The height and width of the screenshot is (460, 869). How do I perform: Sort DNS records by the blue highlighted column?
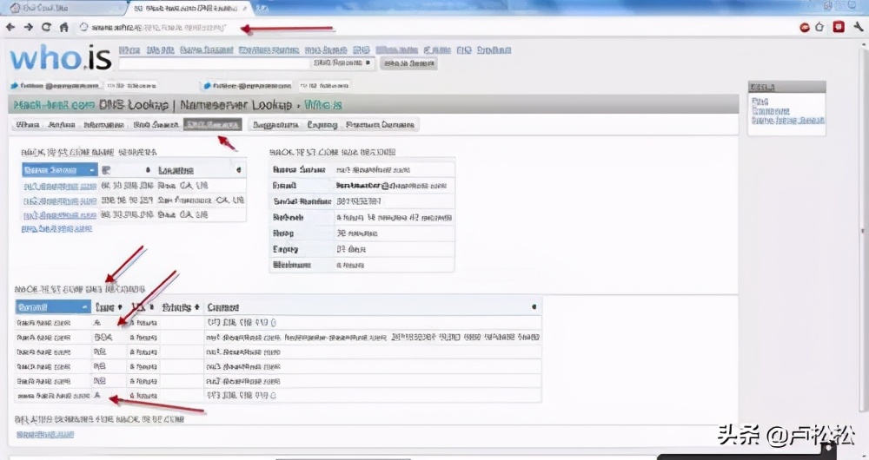[x=53, y=307]
